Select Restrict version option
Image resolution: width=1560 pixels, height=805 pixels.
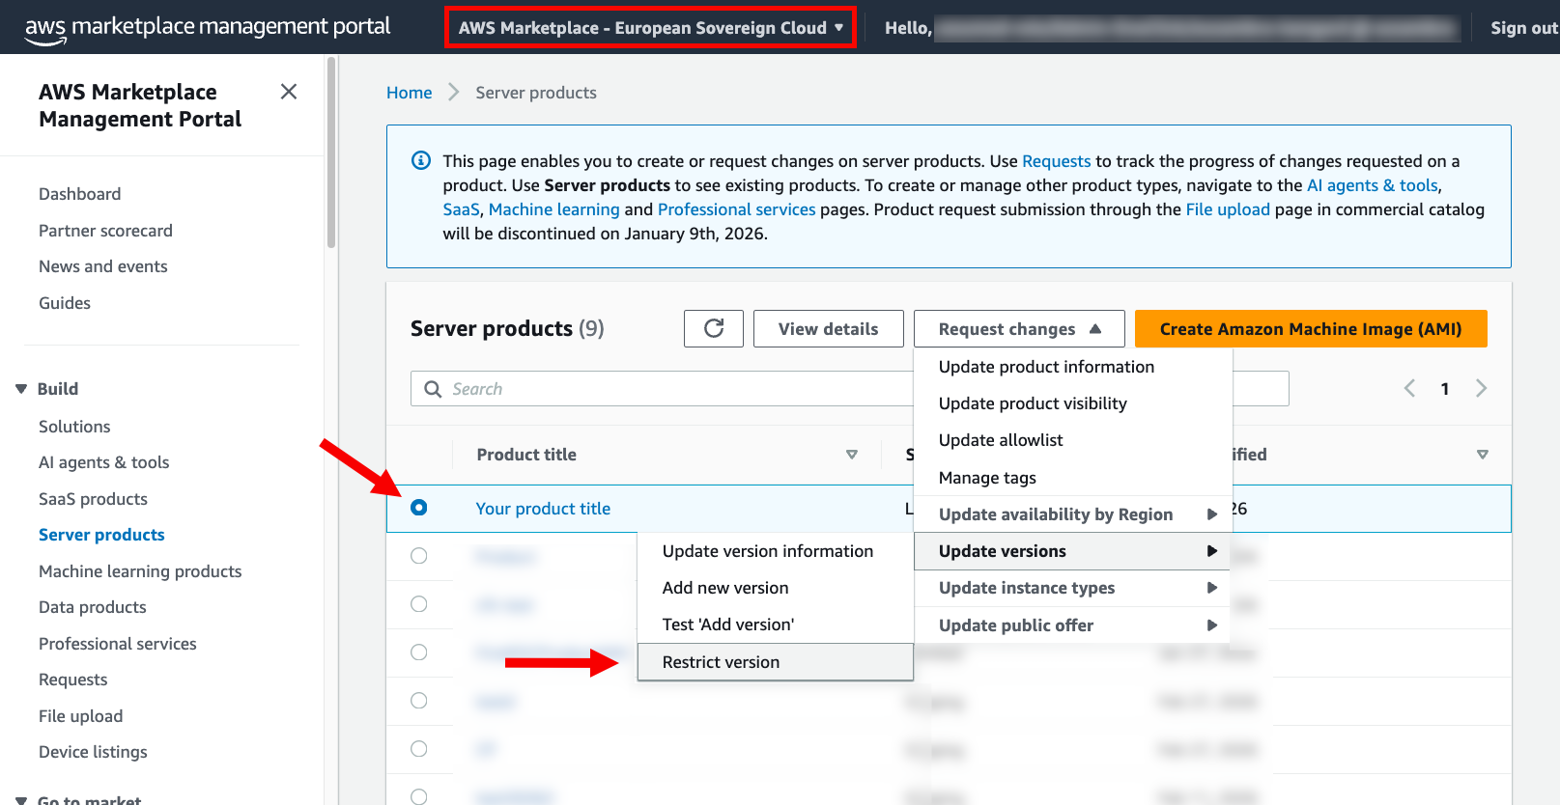click(x=776, y=662)
